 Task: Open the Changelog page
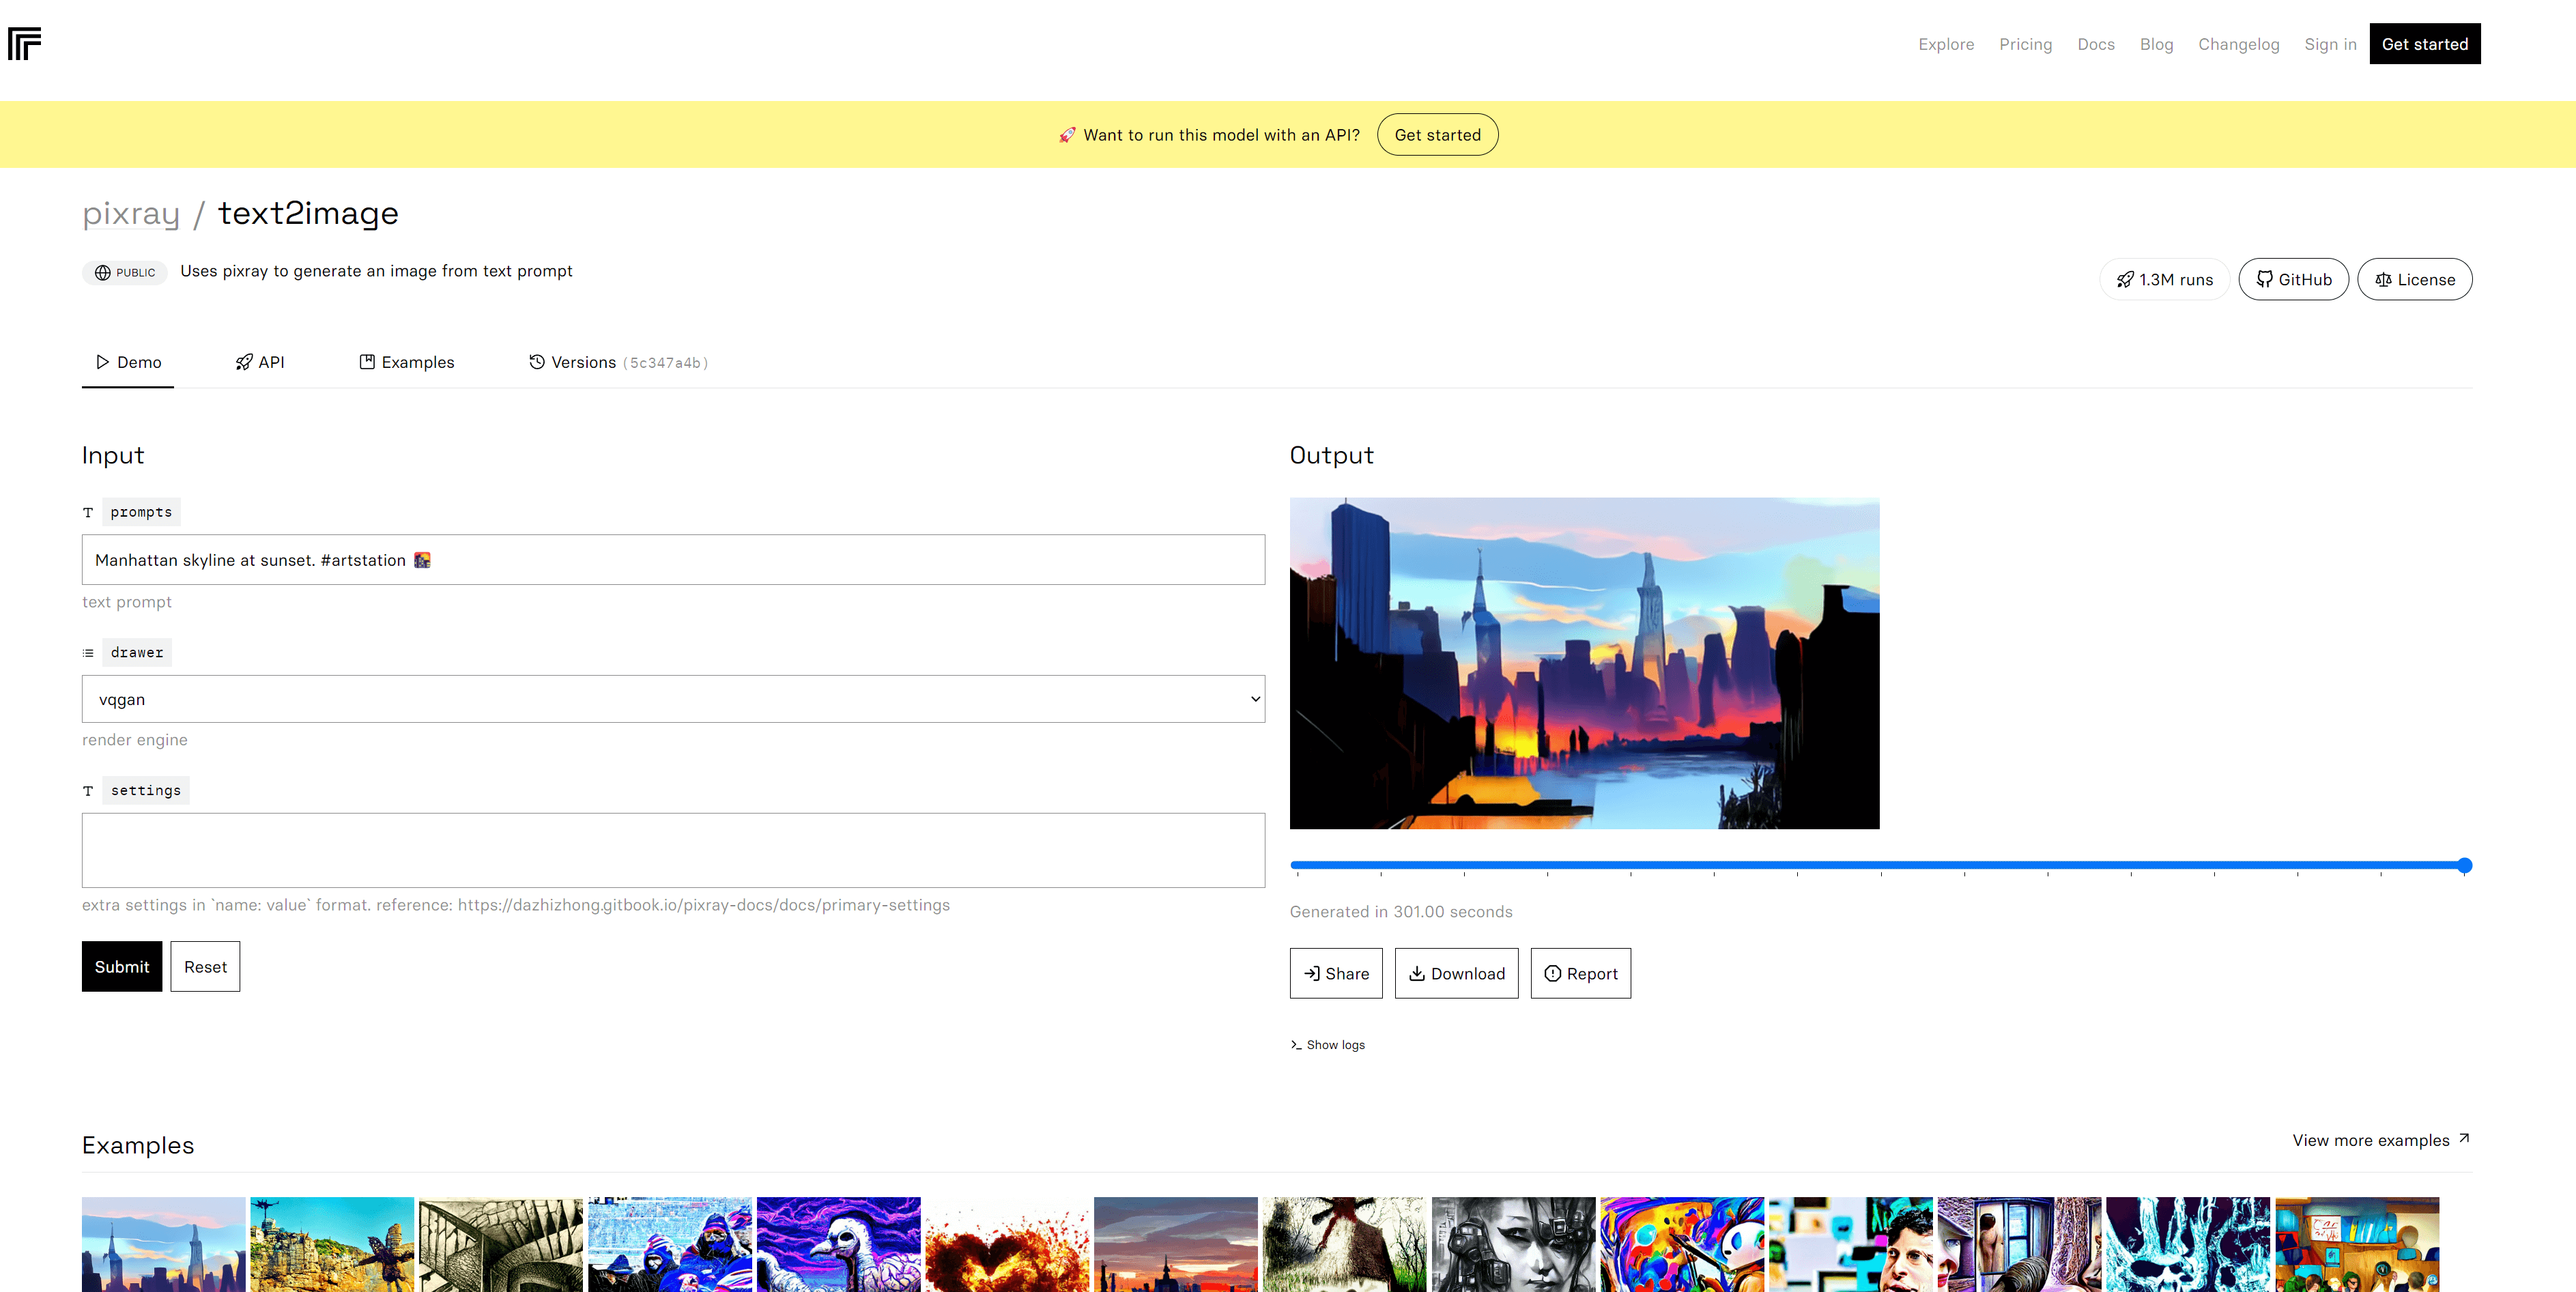[2238, 44]
